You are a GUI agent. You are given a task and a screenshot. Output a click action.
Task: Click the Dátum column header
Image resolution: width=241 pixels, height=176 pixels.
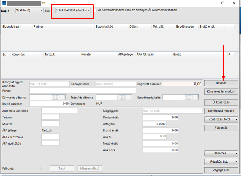[140, 27]
